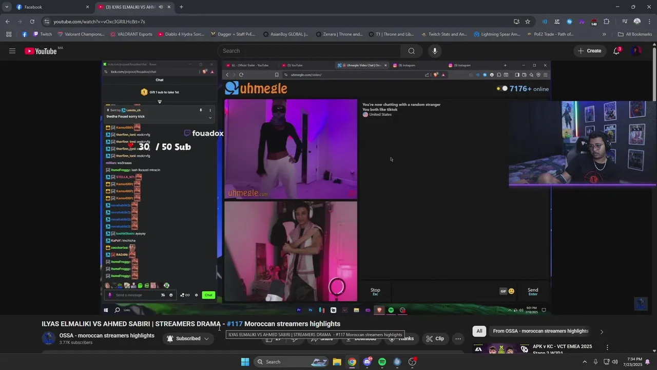Bookmark this page with the star icon
The width and height of the screenshot is (657, 370).
tap(527, 22)
